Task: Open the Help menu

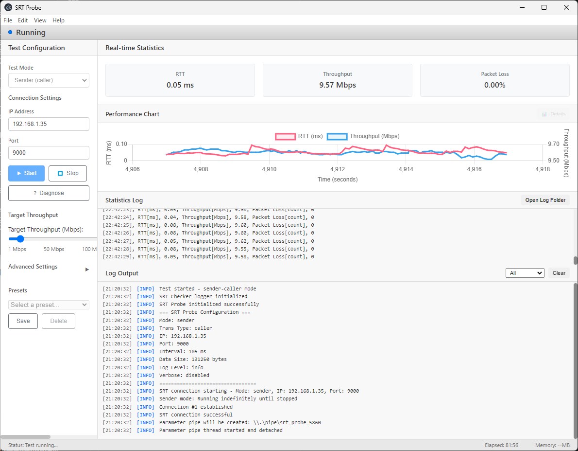Action: [x=58, y=20]
